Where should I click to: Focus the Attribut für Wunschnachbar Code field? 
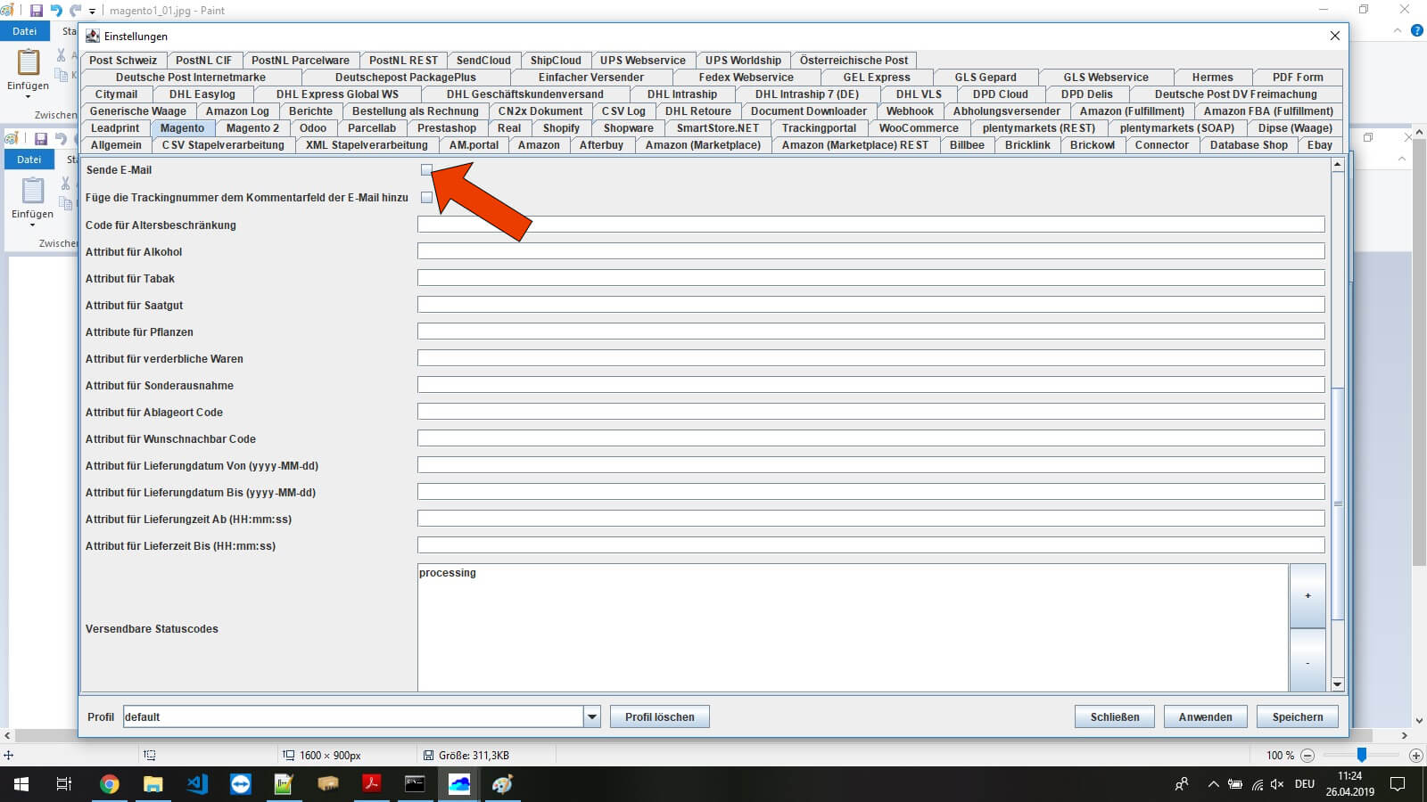tap(871, 438)
